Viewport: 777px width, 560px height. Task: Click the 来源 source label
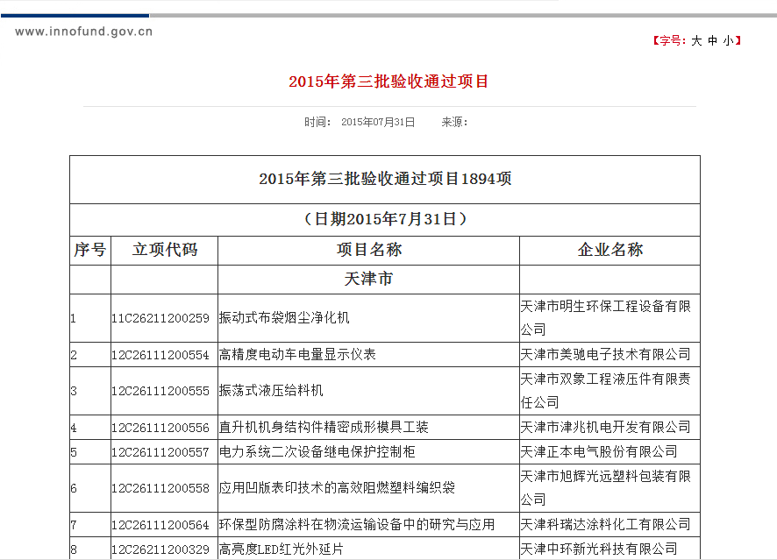[x=453, y=122]
